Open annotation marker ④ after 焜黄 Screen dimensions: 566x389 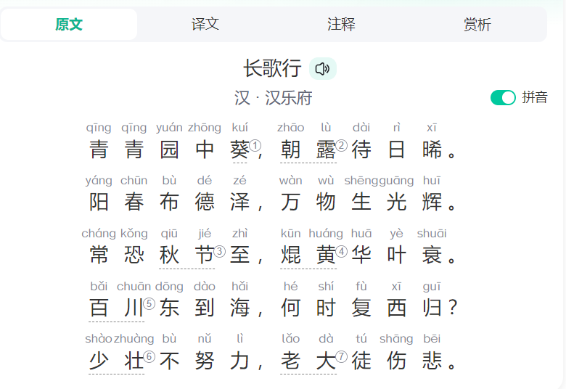click(342, 251)
